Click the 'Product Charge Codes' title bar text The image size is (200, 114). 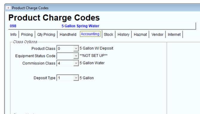tap(30, 8)
